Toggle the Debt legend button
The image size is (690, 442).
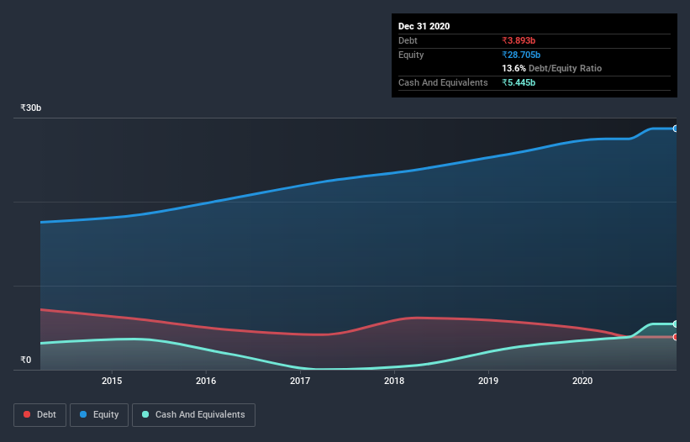[x=40, y=415]
